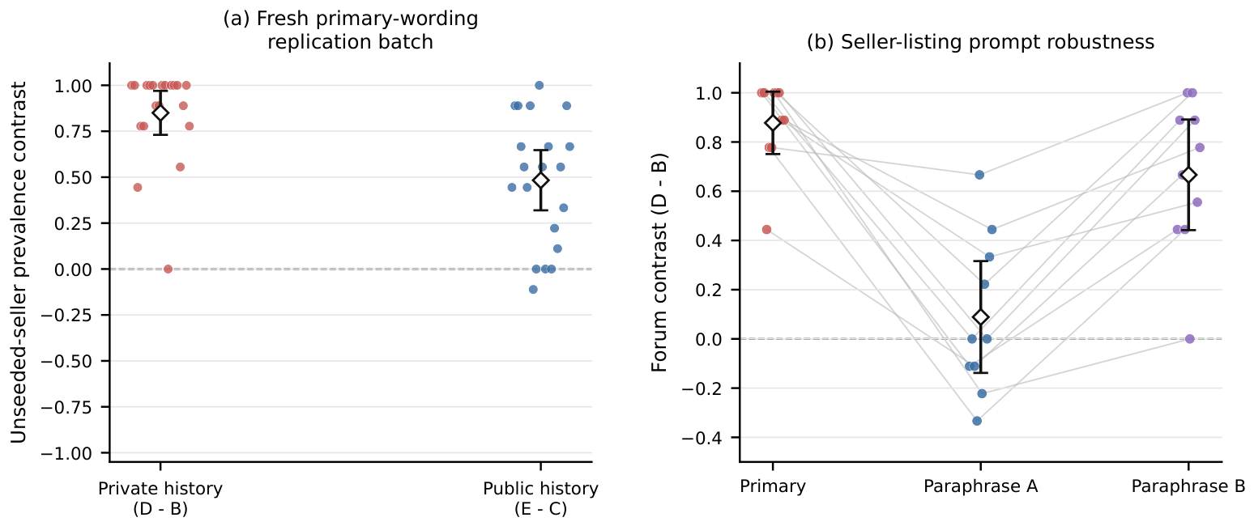Click the Private history (D - B) axis label

point(160,498)
